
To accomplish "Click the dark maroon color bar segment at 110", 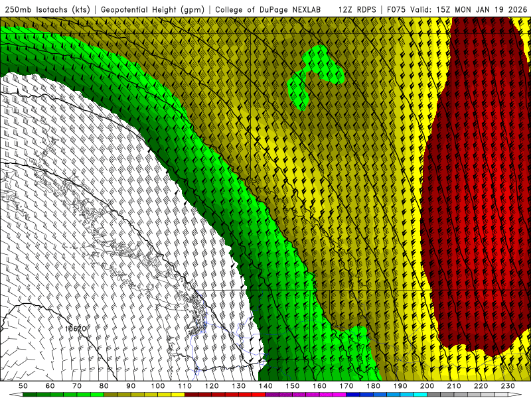I will click(191, 395).
